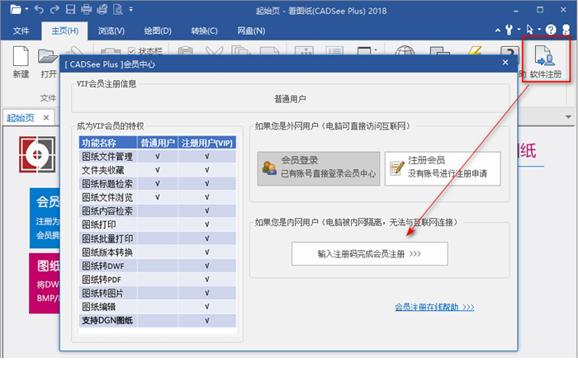Expand the dropdown next to open folder icon
Image resolution: width=578 pixels, height=372 pixels.
[26, 9]
